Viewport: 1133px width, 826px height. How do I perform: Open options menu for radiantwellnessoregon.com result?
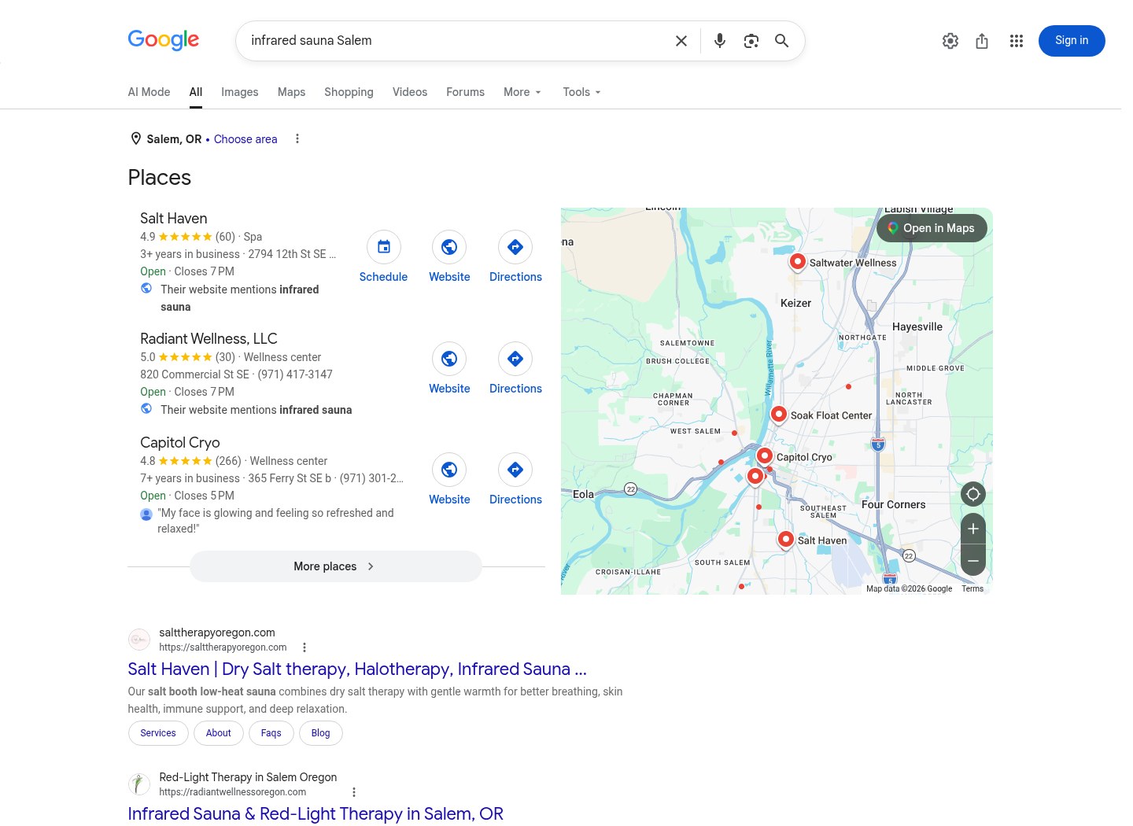coord(354,792)
